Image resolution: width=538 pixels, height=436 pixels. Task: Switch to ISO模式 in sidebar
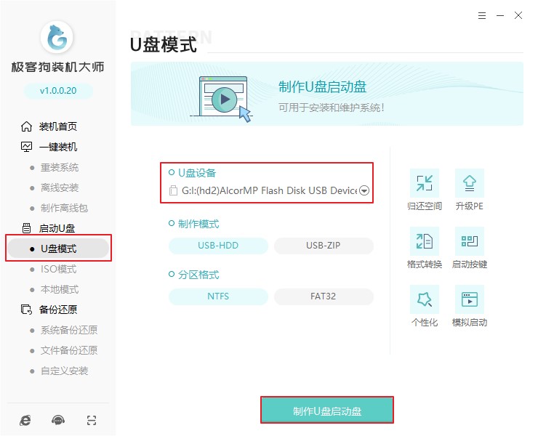pos(58,269)
